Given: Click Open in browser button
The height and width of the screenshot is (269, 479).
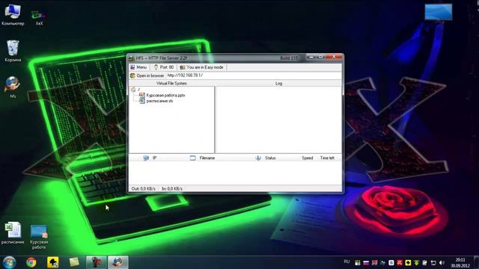Looking at the screenshot, I should (147, 75).
